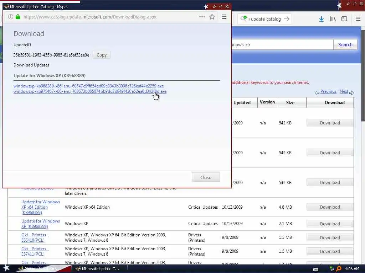Go to the Previous results page
Image resolution: width=365 pixels, height=273 pixels.
coord(328,91)
